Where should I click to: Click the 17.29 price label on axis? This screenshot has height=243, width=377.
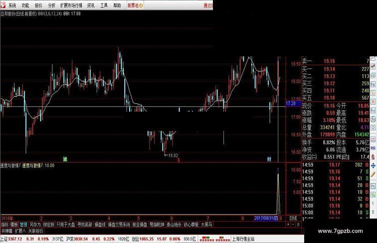tap(293, 103)
